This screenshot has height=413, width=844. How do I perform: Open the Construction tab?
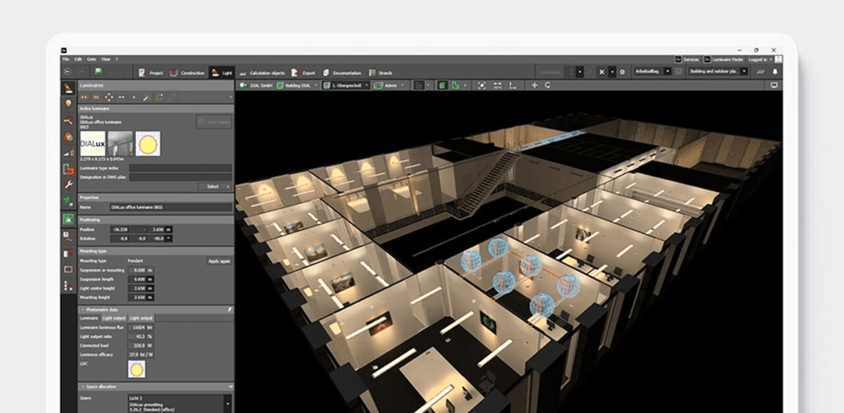pyautogui.click(x=188, y=72)
